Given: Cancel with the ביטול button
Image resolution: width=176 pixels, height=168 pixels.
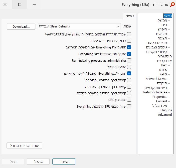Looking at the screenshot, I should [x=38, y=162].
